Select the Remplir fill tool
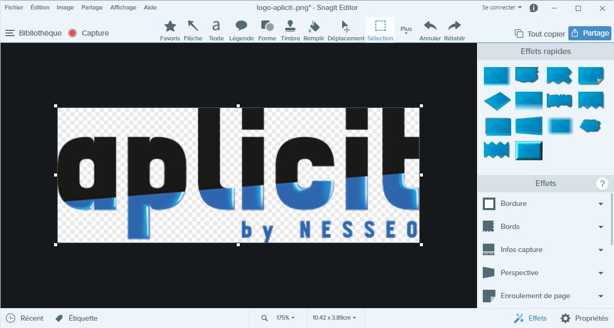Image resolution: width=614 pixels, height=328 pixels. (x=314, y=30)
